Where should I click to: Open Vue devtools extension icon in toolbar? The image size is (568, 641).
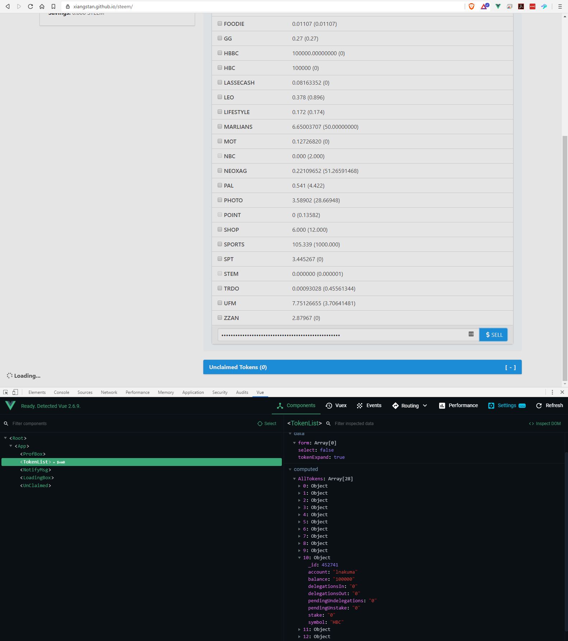click(x=498, y=6)
